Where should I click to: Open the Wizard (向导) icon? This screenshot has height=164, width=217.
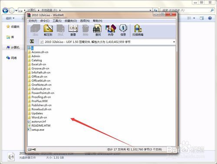(x=111, y=30)
